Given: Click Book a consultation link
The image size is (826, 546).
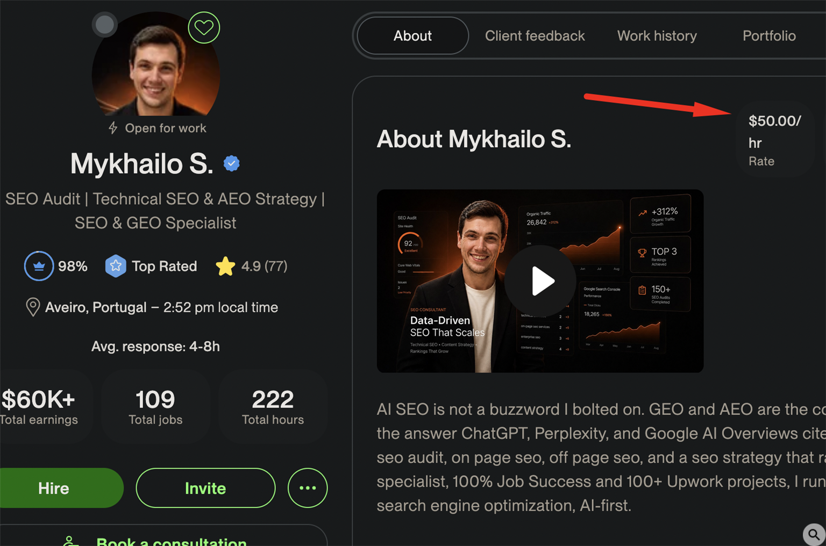Looking at the screenshot, I should [x=171, y=541].
